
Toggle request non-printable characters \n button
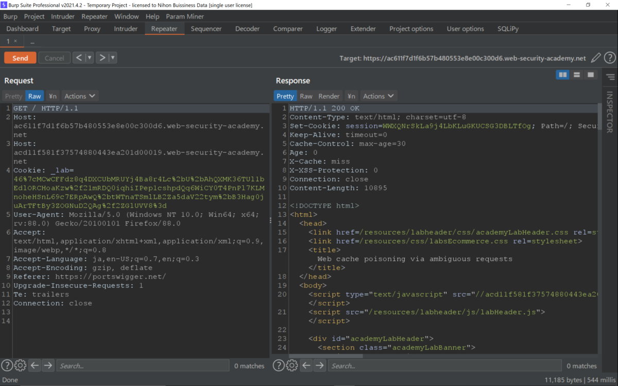[x=53, y=96]
